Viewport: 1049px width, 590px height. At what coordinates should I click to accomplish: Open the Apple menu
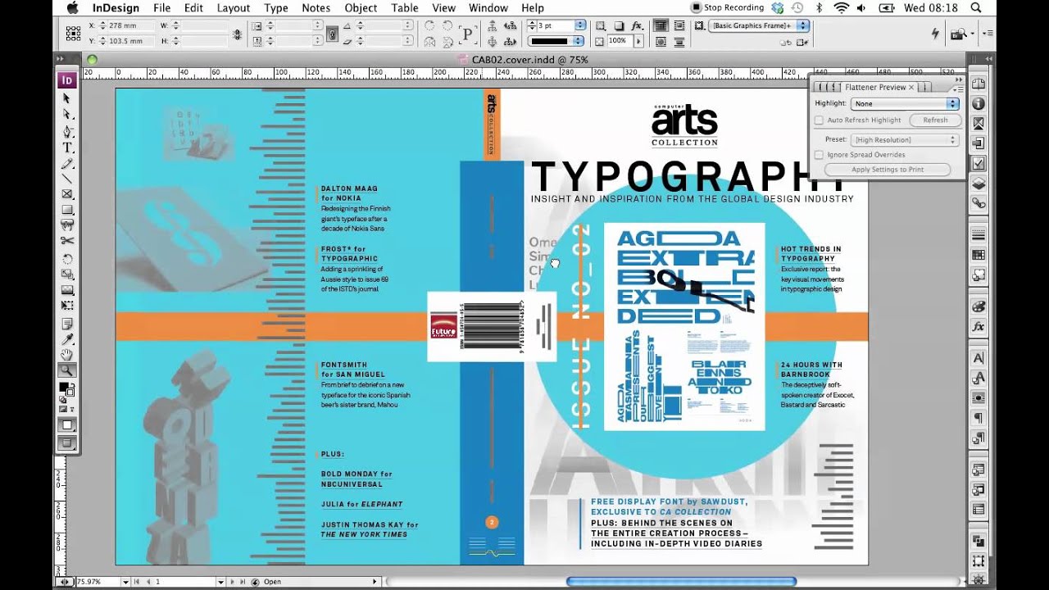click(x=73, y=8)
